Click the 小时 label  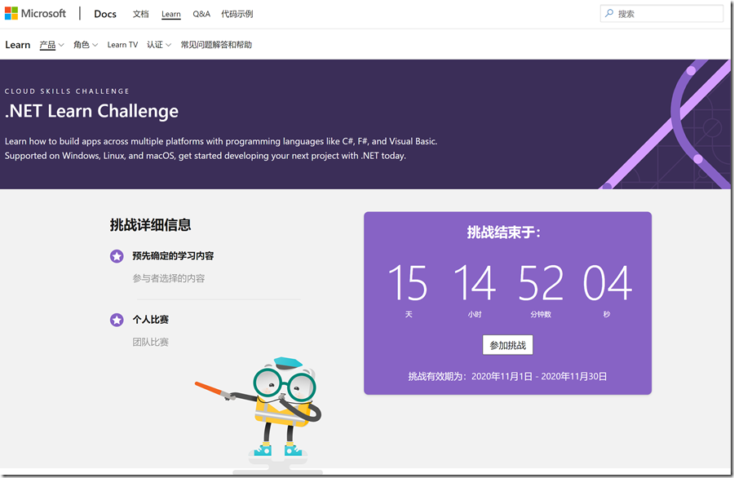[475, 315]
